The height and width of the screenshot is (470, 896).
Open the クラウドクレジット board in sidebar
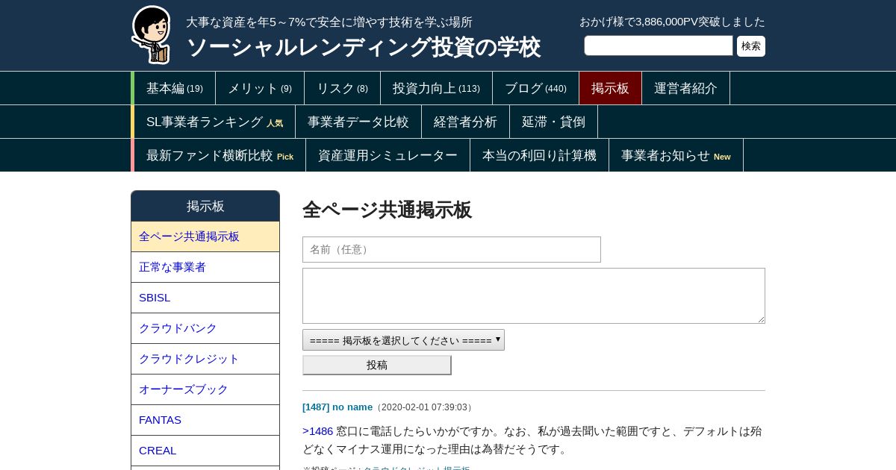coord(205,359)
